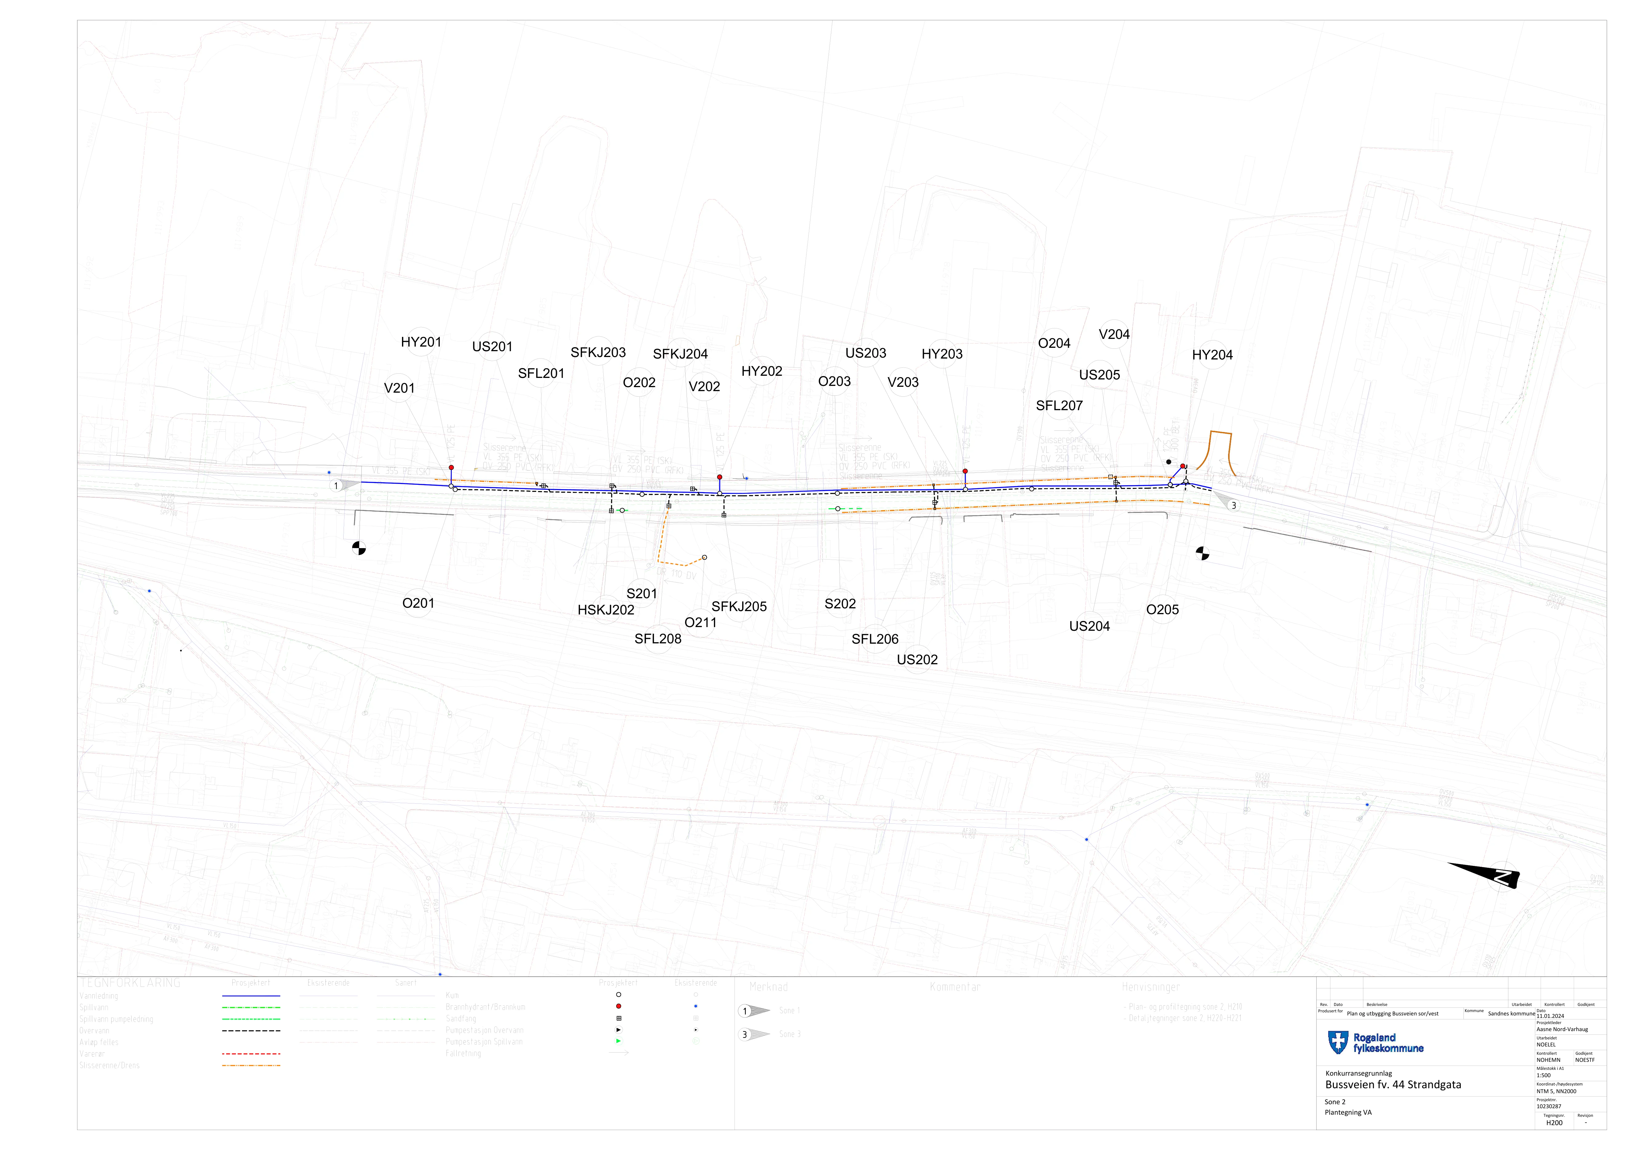The width and height of the screenshot is (1627, 1150).
Task: Select the zone 1 arrow marker on the plan
Action: point(345,485)
